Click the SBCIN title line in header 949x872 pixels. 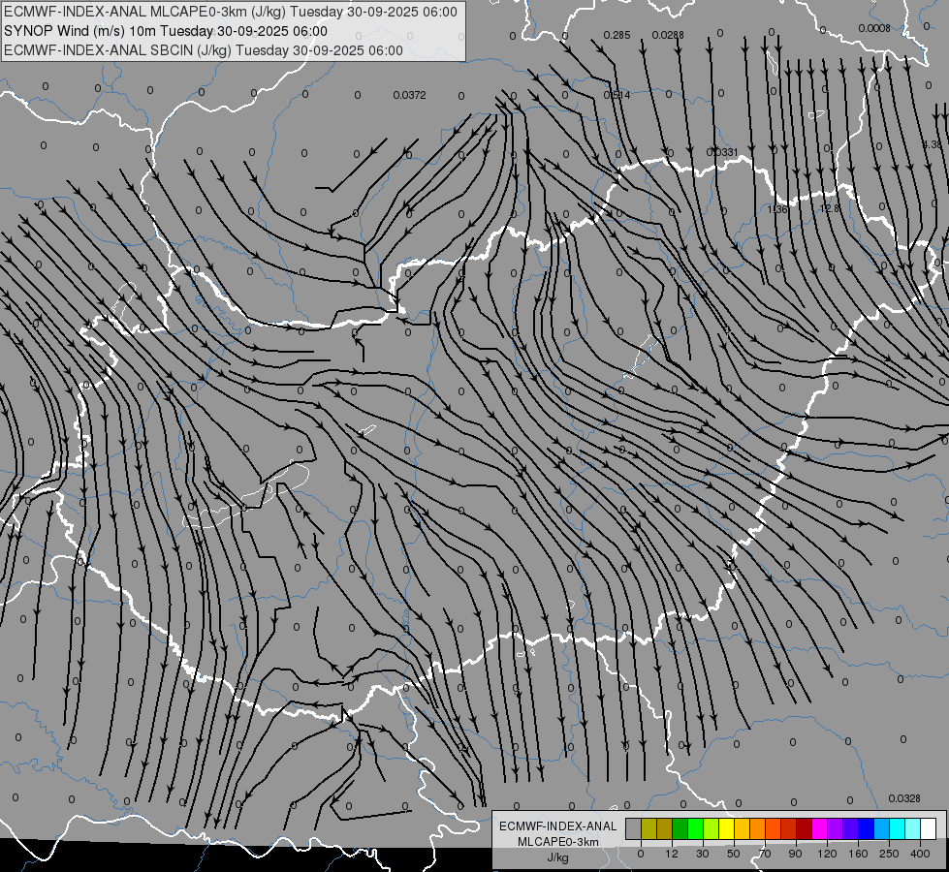[x=204, y=50]
